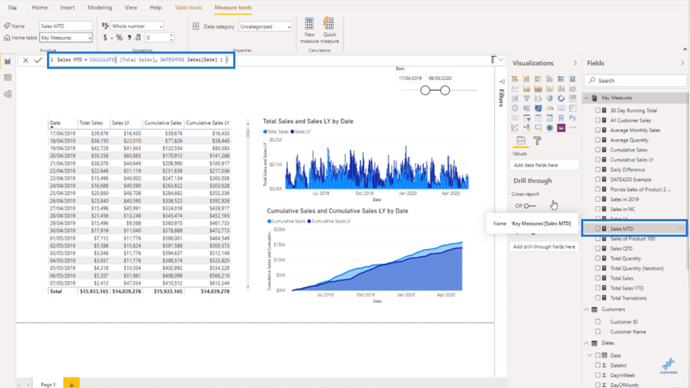The width and height of the screenshot is (690, 388).
Task: Switch to Data view in left sidebar
Action: [x=7, y=78]
